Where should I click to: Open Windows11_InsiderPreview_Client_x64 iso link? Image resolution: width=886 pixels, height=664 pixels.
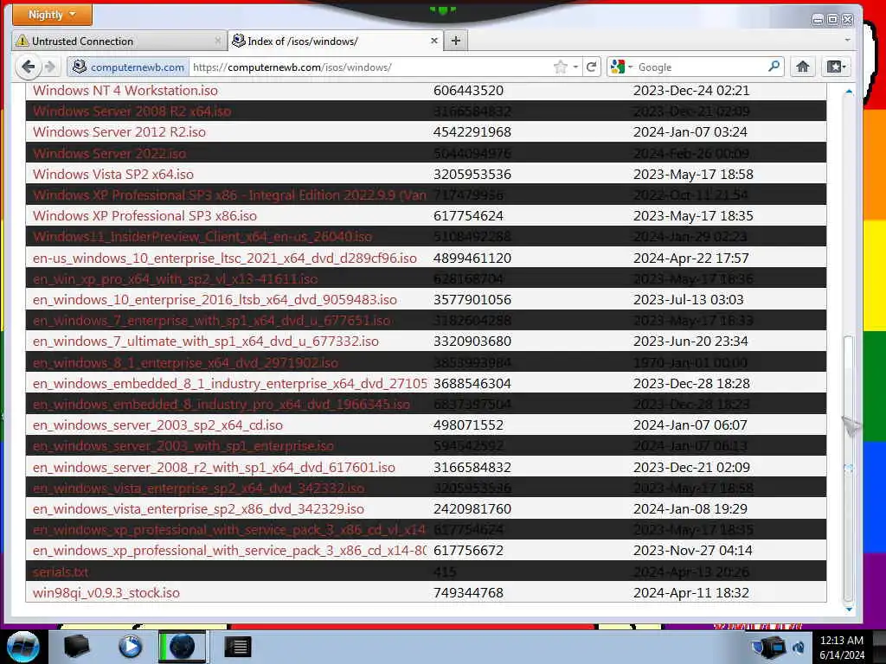pos(202,237)
